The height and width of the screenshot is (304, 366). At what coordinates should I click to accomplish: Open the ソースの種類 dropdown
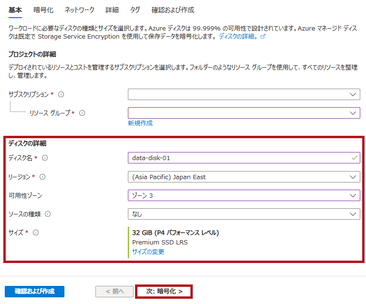point(243,214)
